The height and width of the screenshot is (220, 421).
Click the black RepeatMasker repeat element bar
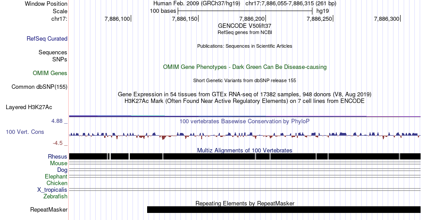point(284,209)
